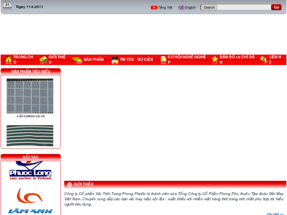Image resolution: width=287 pixels, height=215 pixels.
Task: Click the Vietnamese flag icon
Action: pos(154,7)
